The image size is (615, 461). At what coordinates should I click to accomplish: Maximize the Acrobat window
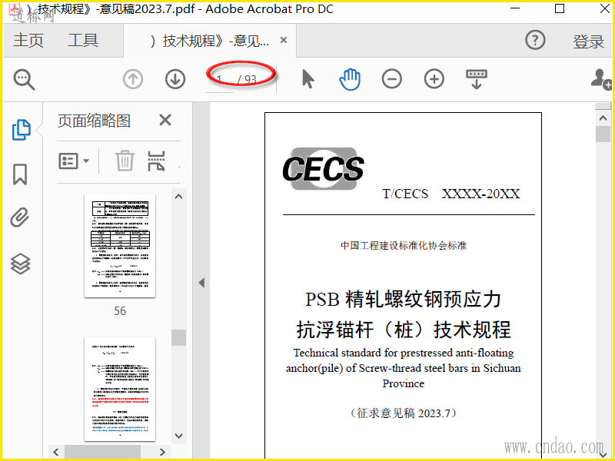click(x=560, y=8)
